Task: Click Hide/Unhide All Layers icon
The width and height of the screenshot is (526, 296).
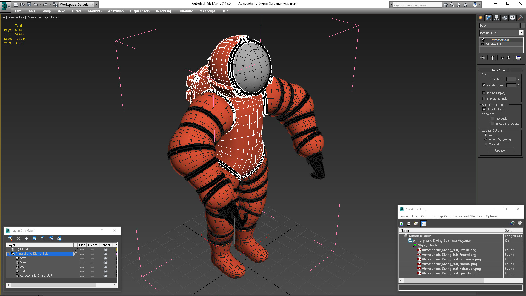Action: pos(51,238)
